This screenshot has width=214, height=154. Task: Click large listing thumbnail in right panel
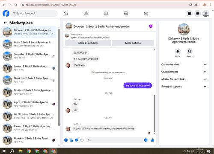(x=184, y=29)
